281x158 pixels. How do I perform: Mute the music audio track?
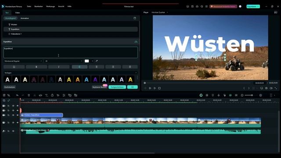tap(13, 131)
